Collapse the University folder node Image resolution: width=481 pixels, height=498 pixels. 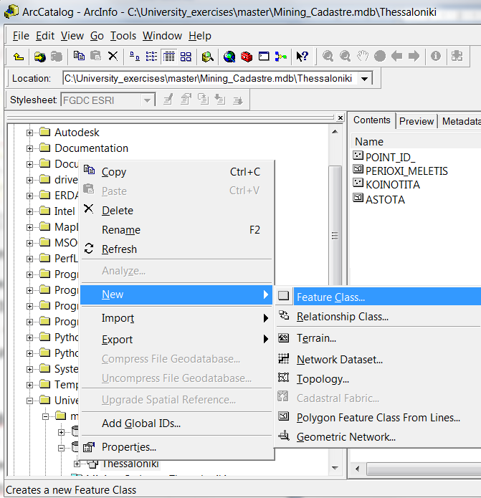tap(29, 401)
